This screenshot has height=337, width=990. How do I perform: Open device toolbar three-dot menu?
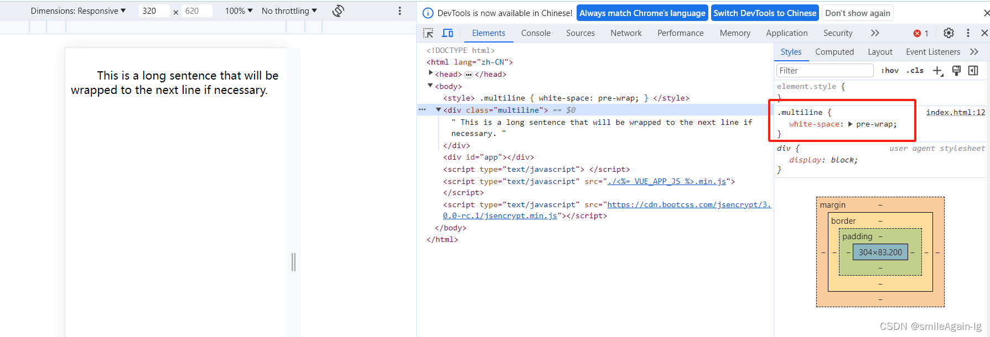[x=400, y=11]
